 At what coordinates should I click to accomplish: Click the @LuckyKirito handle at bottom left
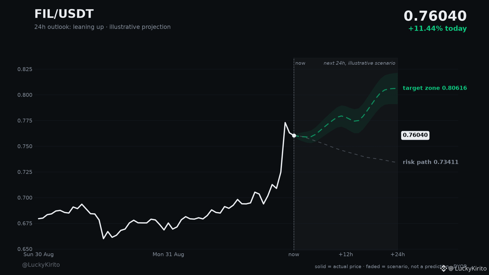(x=41, y=265)
